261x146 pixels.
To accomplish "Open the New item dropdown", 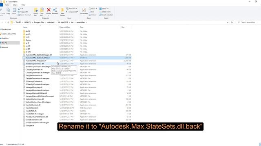I will (x=72, y=9).
